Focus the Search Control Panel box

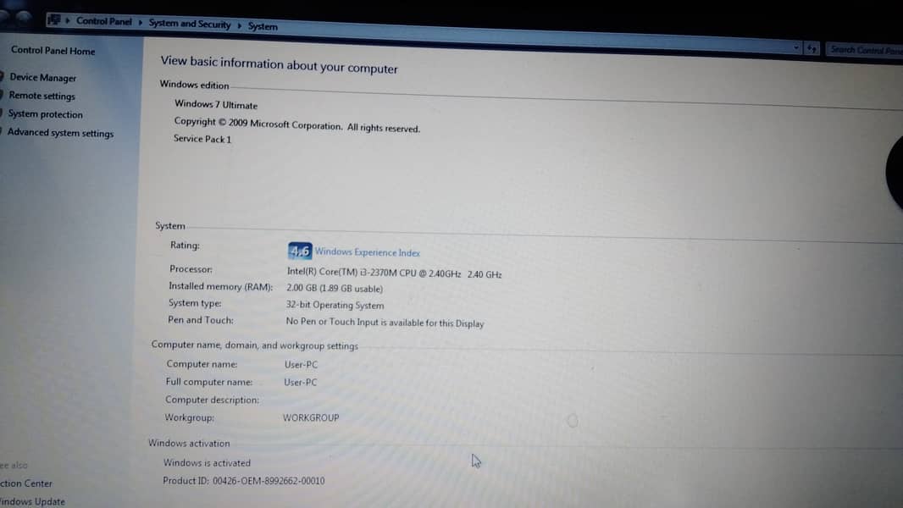[866, 50]
